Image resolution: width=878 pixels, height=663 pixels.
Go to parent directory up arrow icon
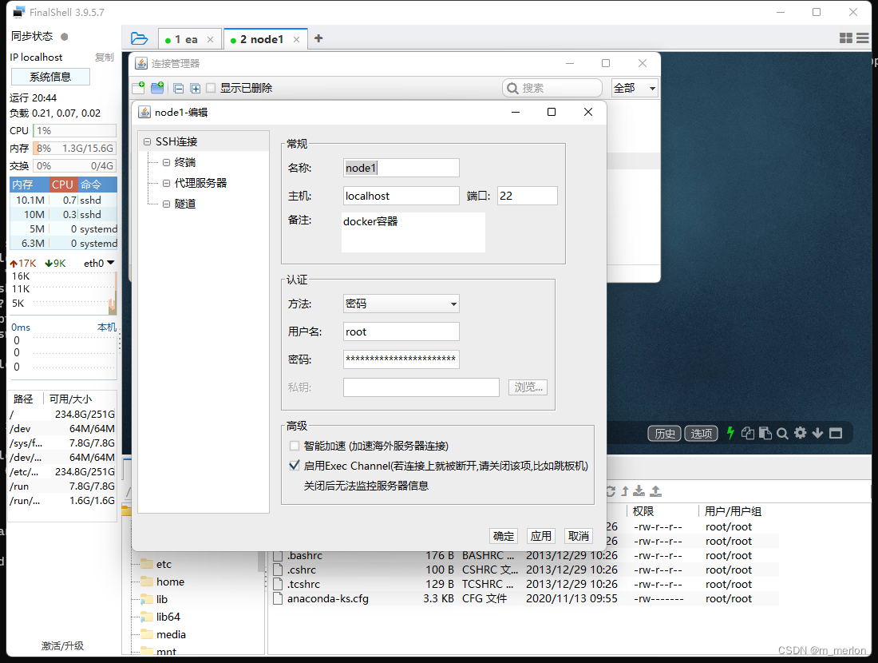[x=624, y=491]
